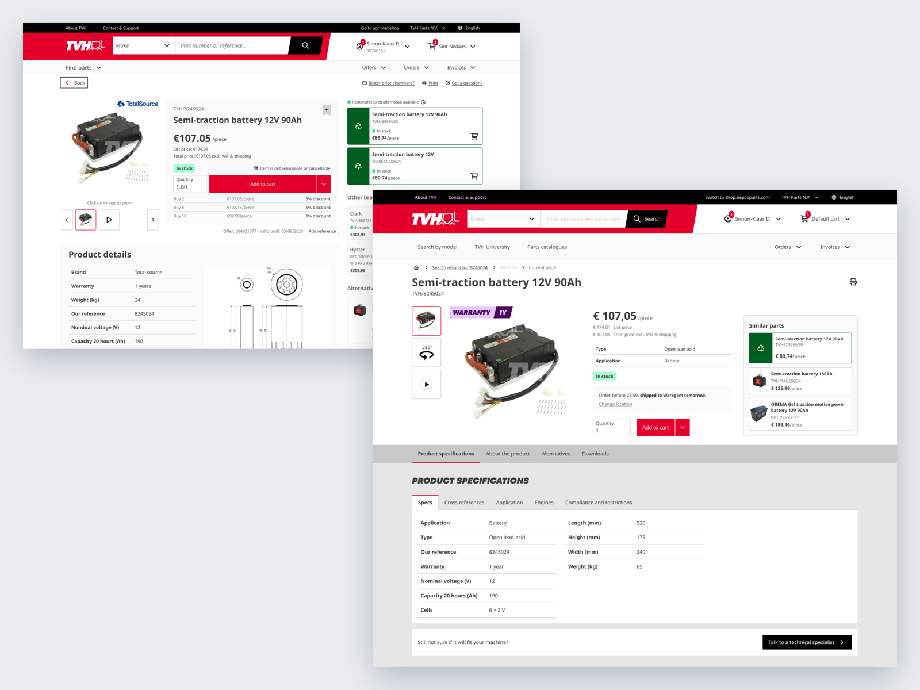Image resolution: width=920 pixels, height=690 pixels.
Task: Click the black search magnifier in back window
Action: [x=305, y=45]
